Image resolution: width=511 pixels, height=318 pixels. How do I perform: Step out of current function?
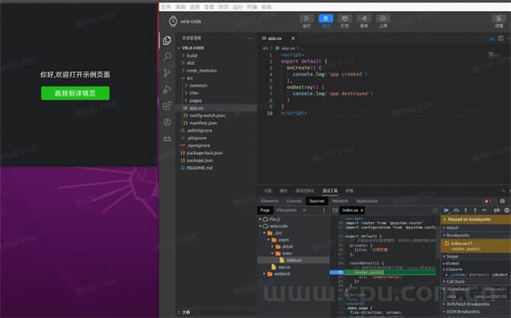point(475,211)
